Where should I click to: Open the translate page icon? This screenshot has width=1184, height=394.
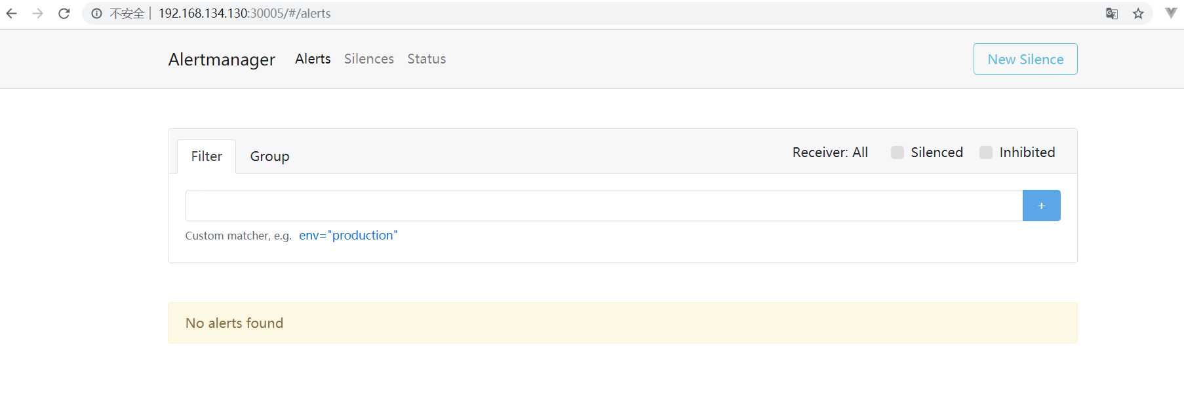pos(1112,13)
